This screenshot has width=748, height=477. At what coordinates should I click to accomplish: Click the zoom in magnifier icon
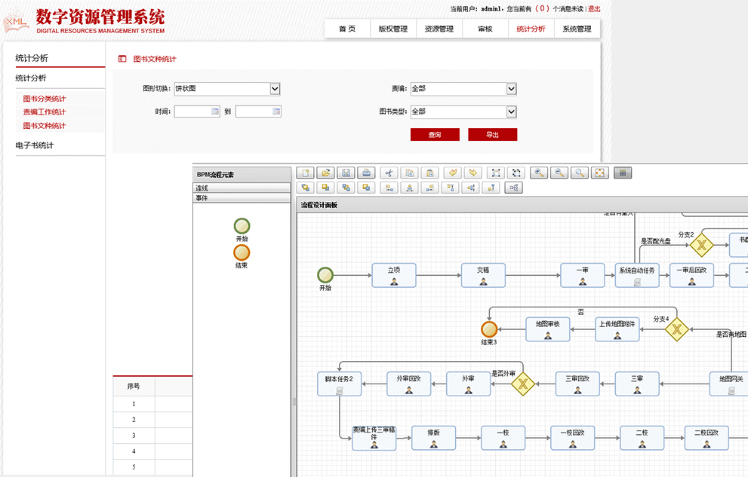(539, 173)
